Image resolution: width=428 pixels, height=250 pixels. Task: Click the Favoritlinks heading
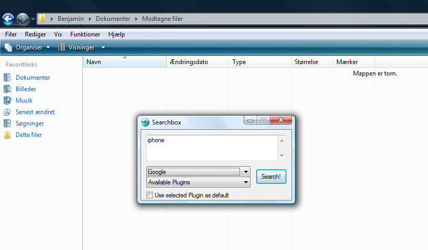(21, 65)
